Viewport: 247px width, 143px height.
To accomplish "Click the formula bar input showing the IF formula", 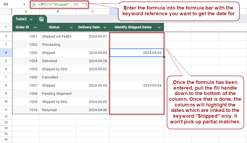I will (x=63, y=4).
